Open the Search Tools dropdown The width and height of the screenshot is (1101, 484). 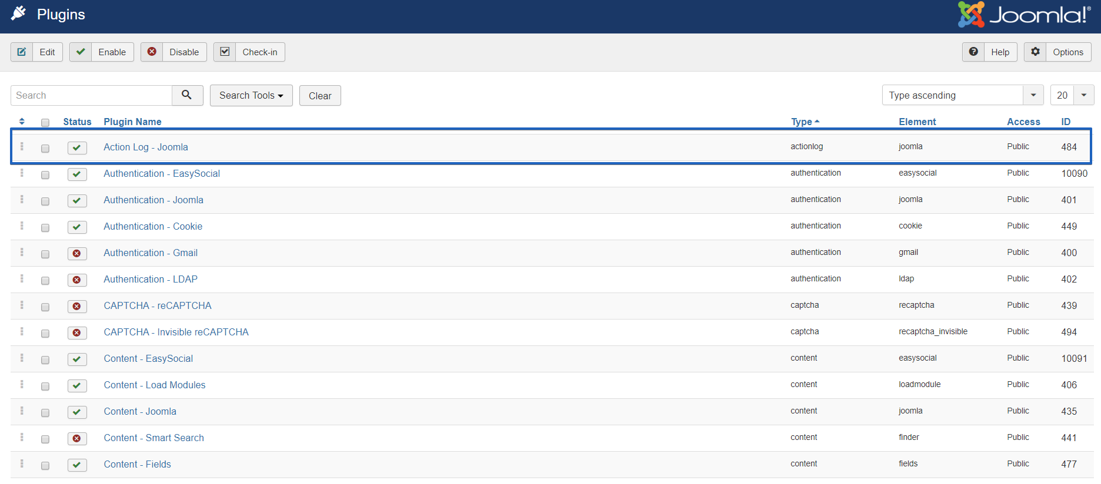pyautogui.click(x=251, y=95)
